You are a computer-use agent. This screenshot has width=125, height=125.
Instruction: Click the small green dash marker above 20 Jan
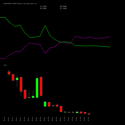tap(5, 65)
